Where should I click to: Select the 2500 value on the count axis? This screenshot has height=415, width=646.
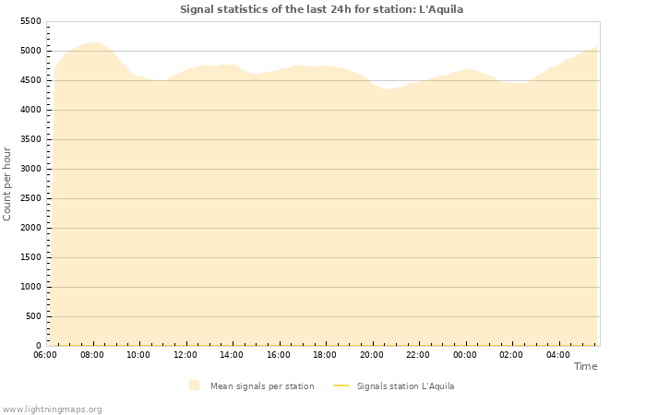coord(30,198)
